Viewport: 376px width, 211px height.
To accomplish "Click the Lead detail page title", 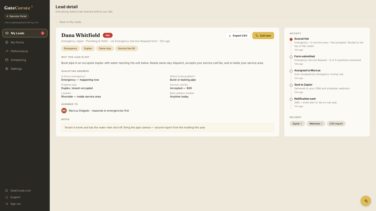I will 67,7.
